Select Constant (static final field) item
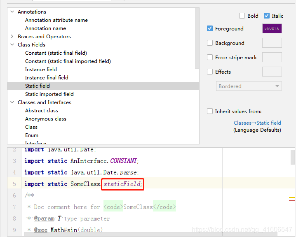The image size is (296, 237). (x=56, y=53)
